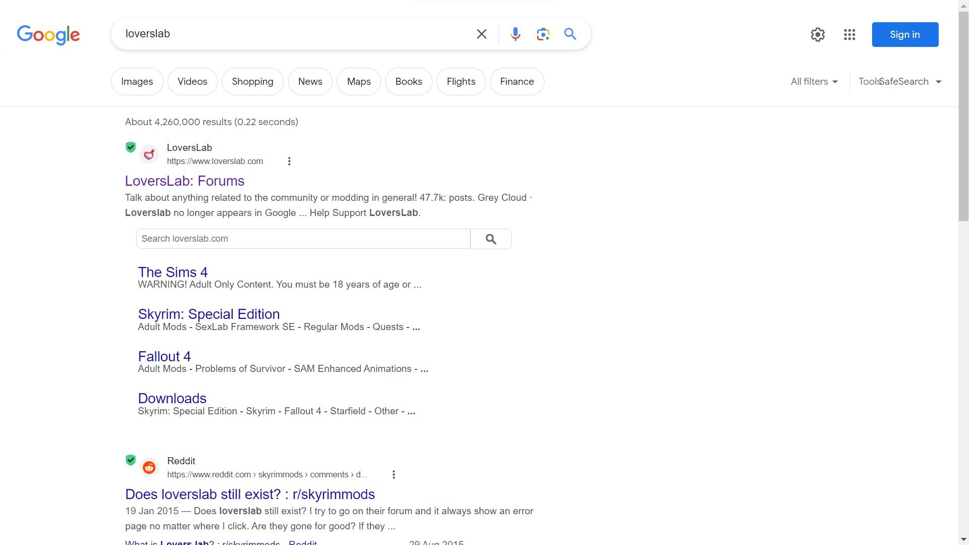Submit search with magnifier icon

[x=570, y=34]
